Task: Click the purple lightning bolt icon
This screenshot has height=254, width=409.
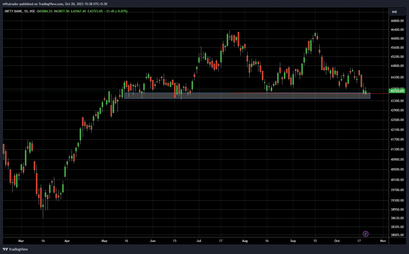Action: 365,234
